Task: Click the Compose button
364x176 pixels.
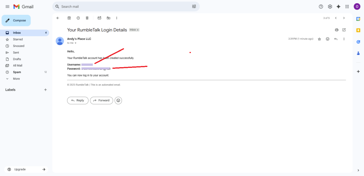Action: tap(16, 21)
